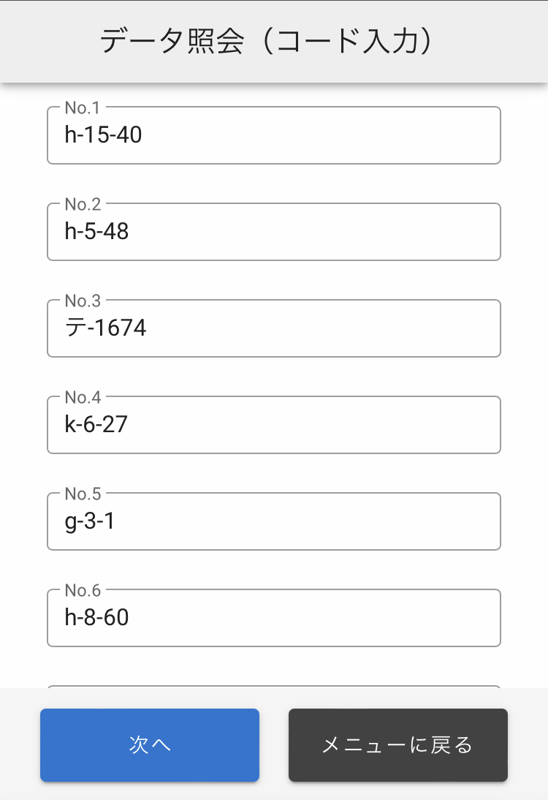Click the No.6 field label
This screenshot has width=548, height=800.
click(x=83, y=591)
